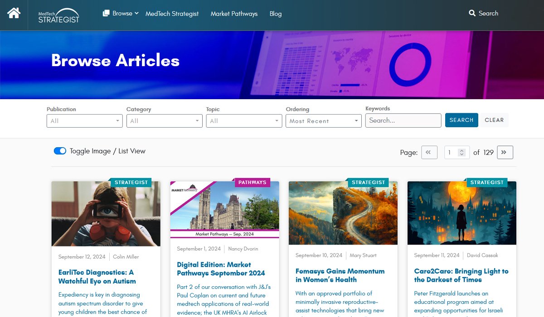544x317 pixels.
Task: Click the total pages number 129
Action: point(488,153)
